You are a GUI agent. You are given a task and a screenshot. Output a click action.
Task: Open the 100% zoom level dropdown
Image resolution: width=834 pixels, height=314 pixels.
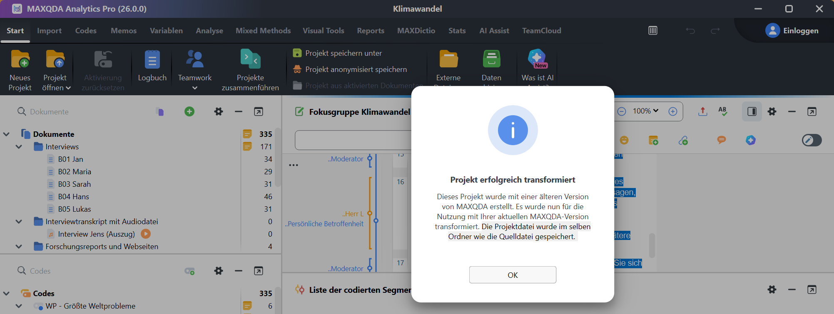pyautogui.click(x=645, y=111)
